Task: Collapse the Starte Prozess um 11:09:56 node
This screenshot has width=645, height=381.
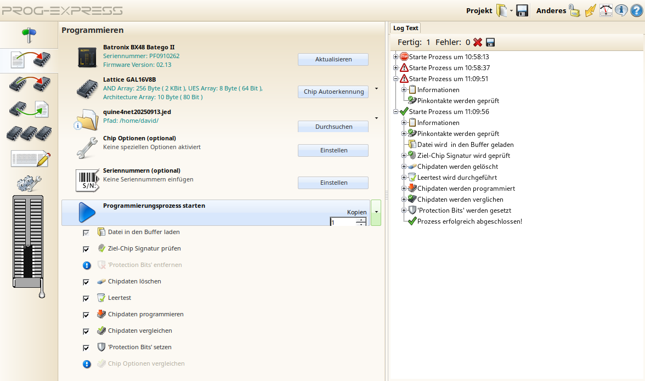Action: pos(396,112)
